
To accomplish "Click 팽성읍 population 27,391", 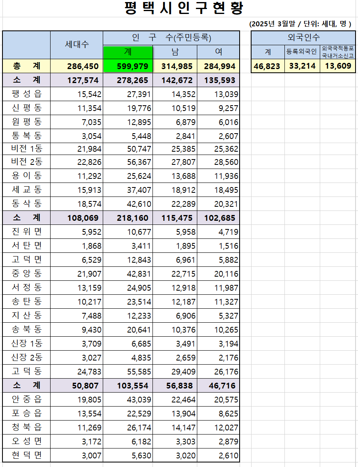I will coord(128,94).
